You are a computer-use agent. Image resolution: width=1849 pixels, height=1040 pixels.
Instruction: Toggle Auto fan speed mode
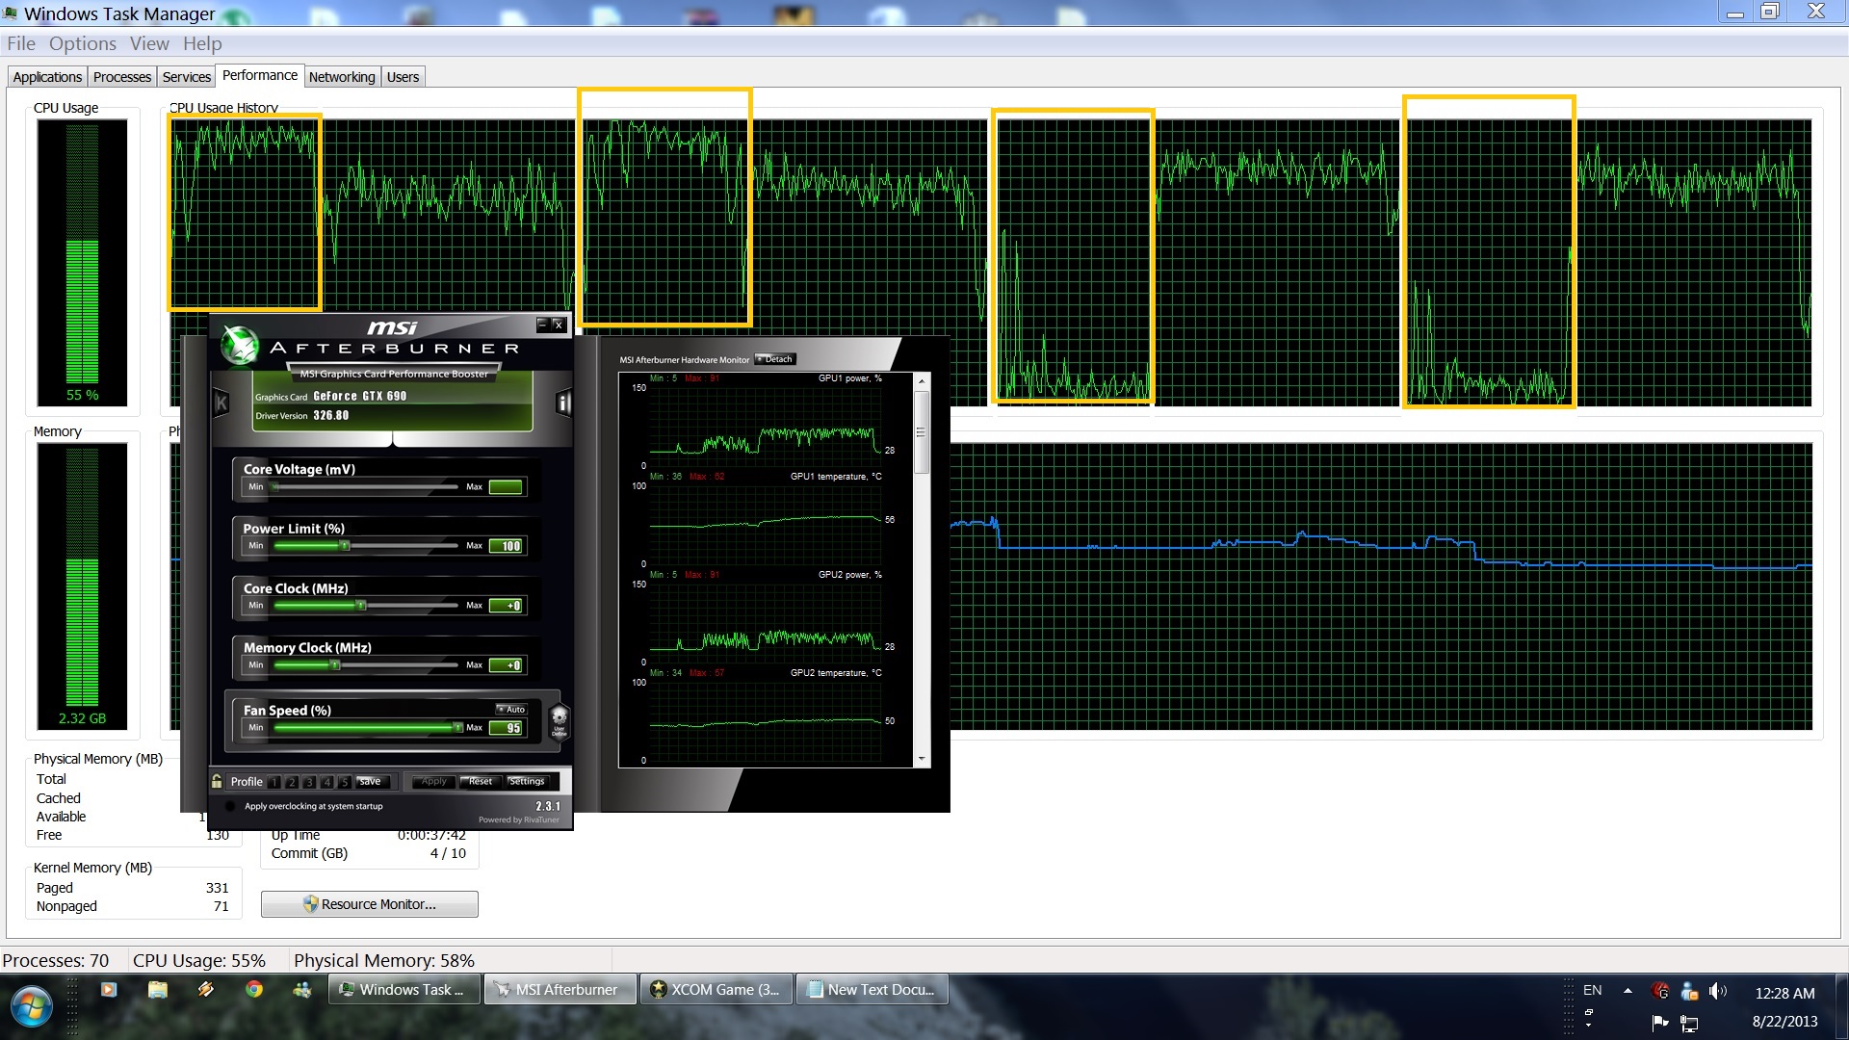(511, 709)
